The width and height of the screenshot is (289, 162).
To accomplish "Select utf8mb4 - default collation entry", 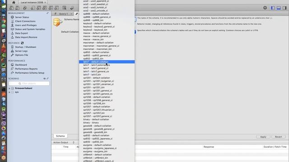I will tap(107, 155).
